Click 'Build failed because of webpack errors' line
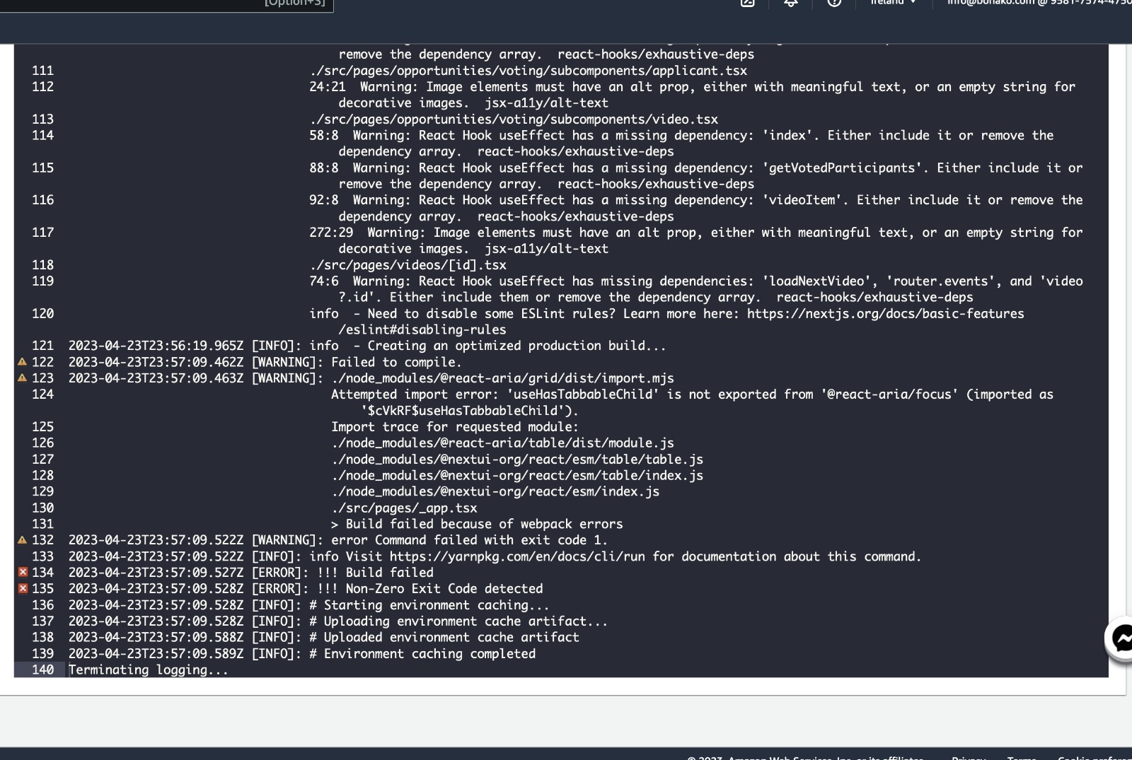This screenshot has width=1132, height=760. (477, 524)
